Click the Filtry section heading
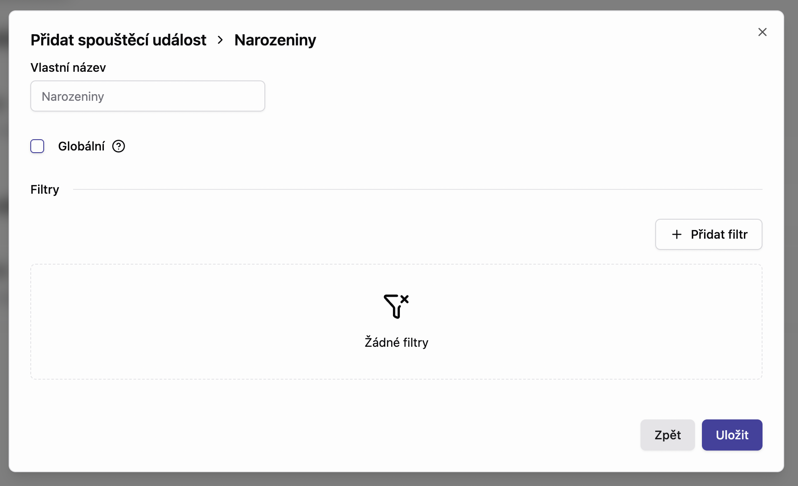The width and height of the screenshot is (798, 486). point(45,189)
